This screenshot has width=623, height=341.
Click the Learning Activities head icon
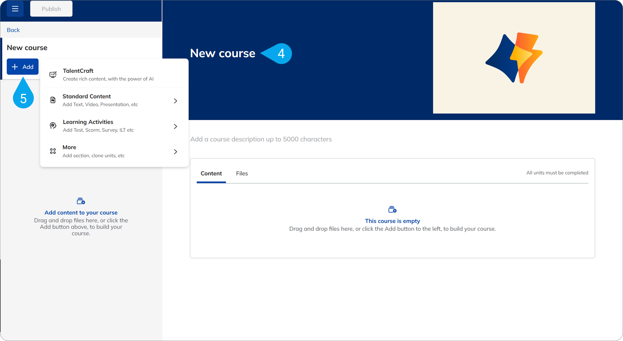53,126
